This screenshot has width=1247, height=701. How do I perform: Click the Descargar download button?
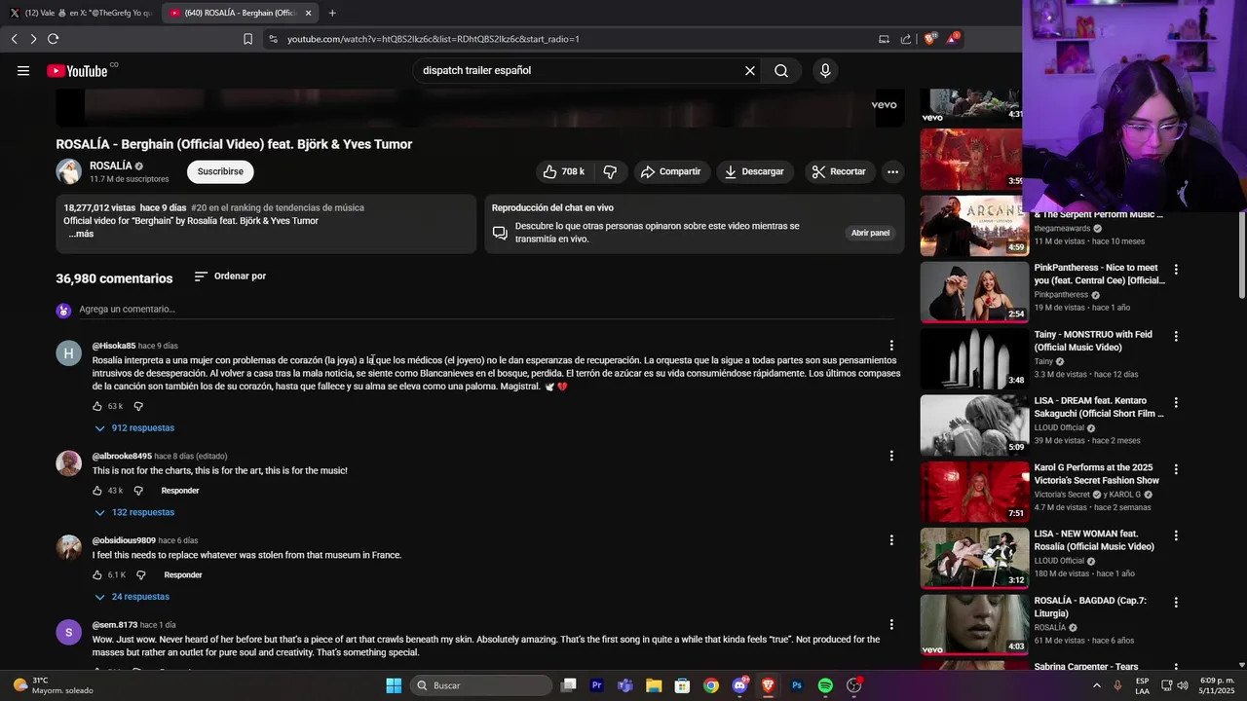pos(754,171)
